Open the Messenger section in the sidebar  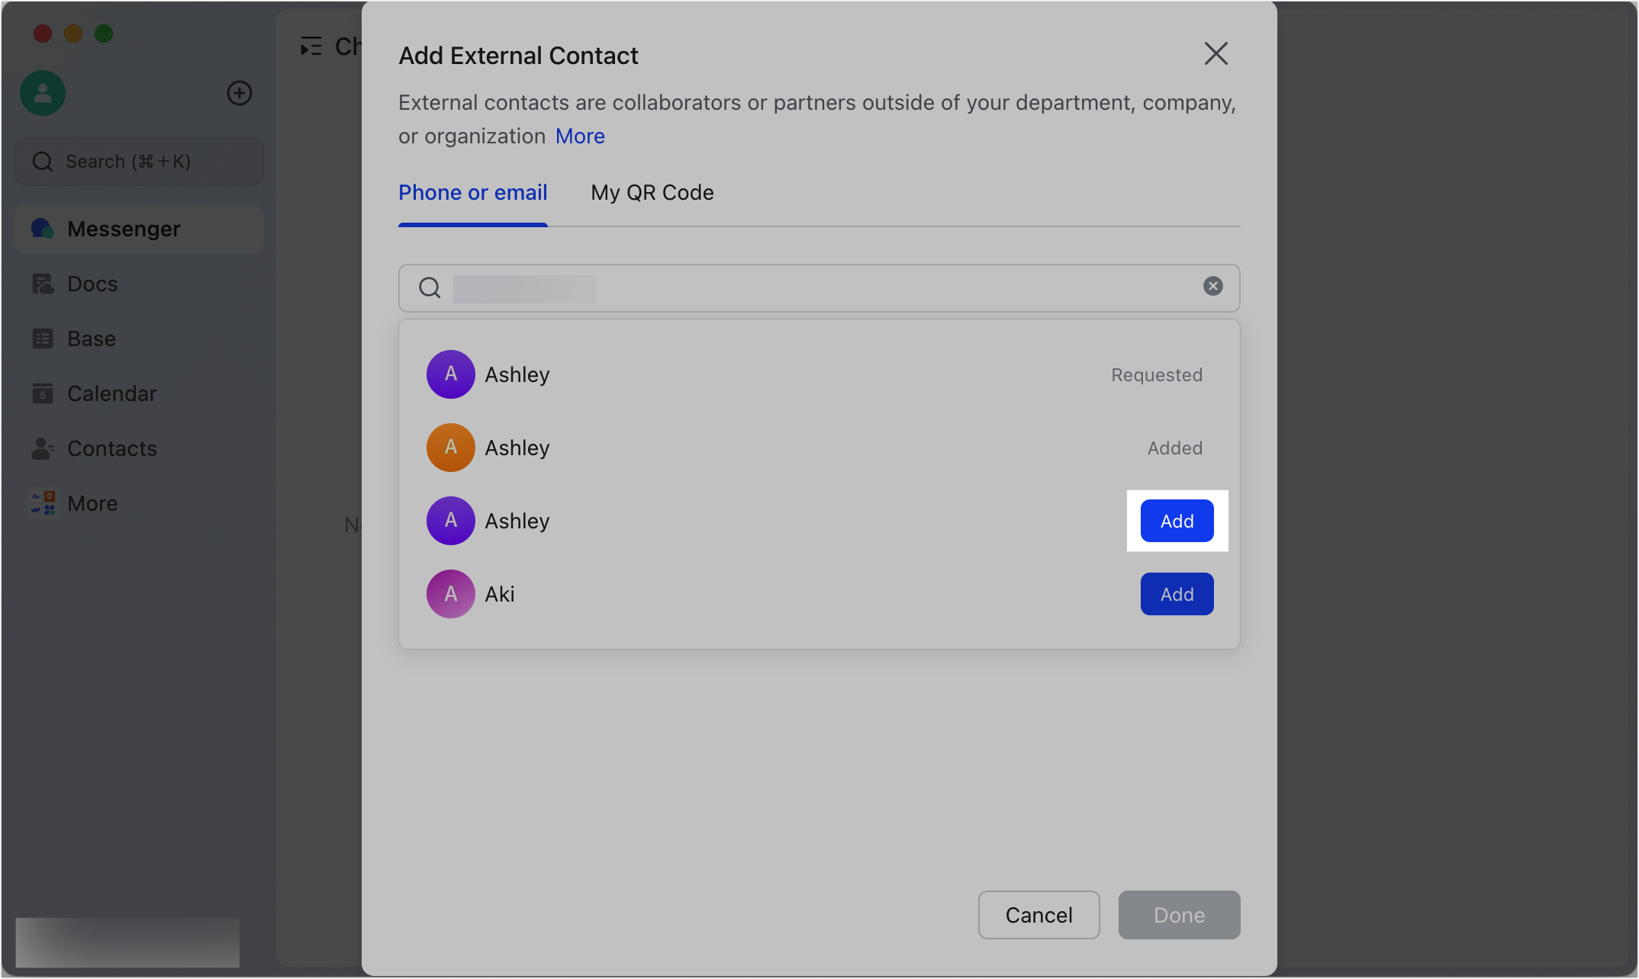point(124,228)
